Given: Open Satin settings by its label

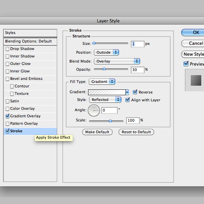Looking at the screenshot, I should (15, 101).
